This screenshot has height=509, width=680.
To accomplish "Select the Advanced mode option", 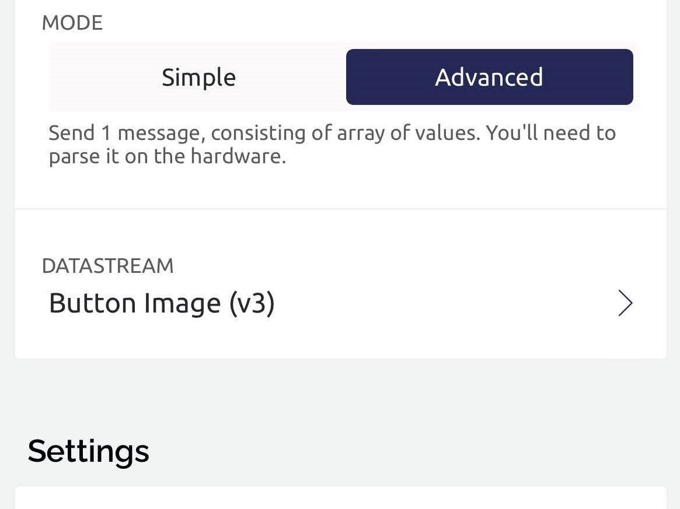I will pos(489,78).
